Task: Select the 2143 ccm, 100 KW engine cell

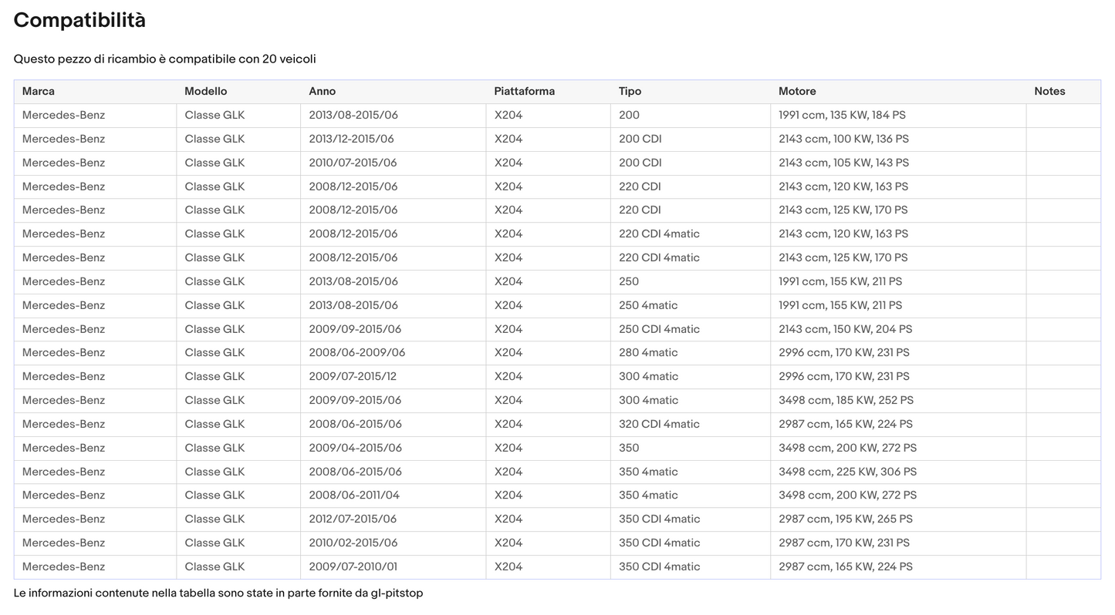Action: 843,139
